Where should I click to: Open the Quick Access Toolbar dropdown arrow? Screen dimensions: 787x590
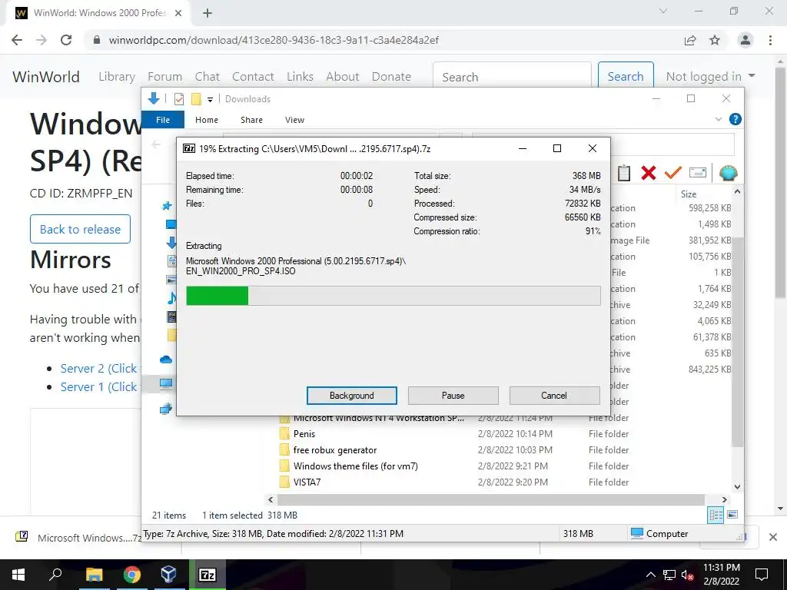tap(211, 99)
